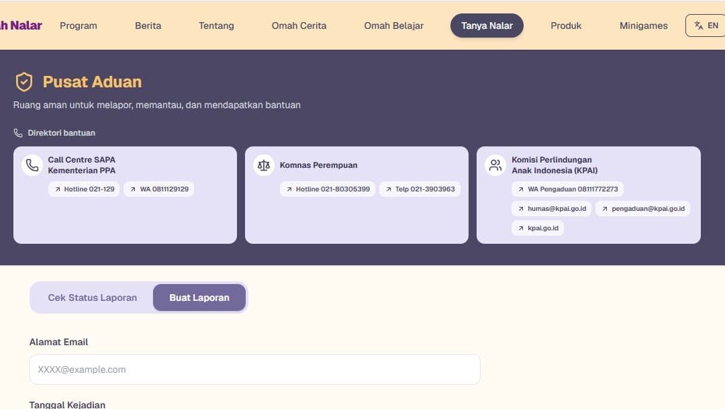Click the translate icon beside EN
Viewport: 725px width, 409px height.
(x=699, y=26)
